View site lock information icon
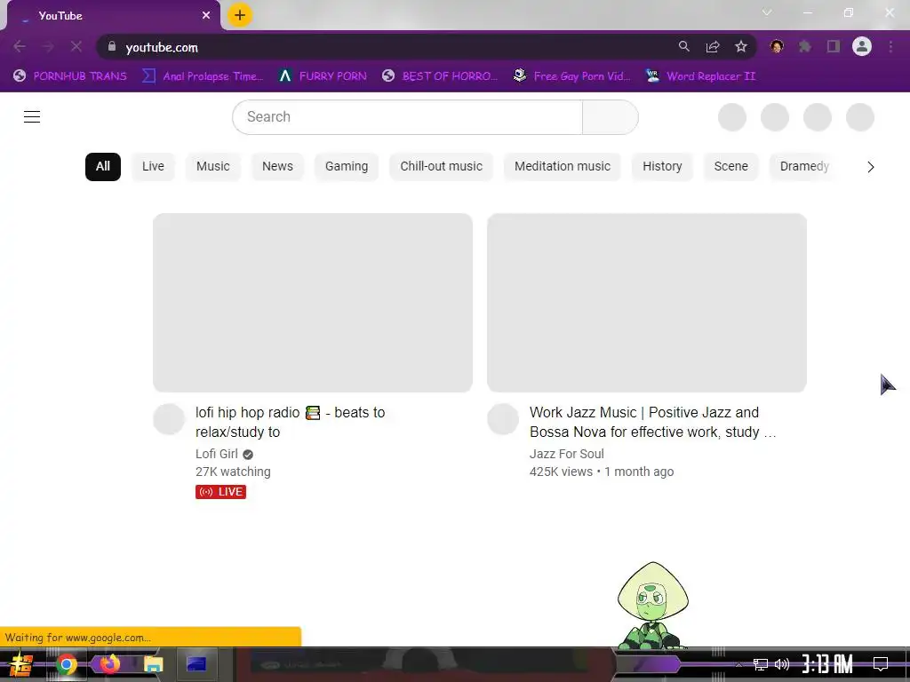 [x=112, y=46]
